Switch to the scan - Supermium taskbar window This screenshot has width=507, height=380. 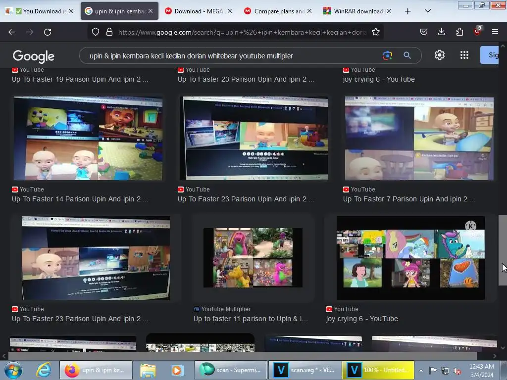pyautogui.click(x=231, y=370)
